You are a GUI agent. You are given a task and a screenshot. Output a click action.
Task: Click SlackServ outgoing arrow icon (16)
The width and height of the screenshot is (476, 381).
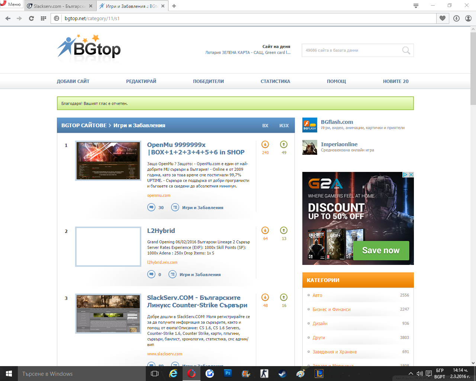(x=284, y=297)
